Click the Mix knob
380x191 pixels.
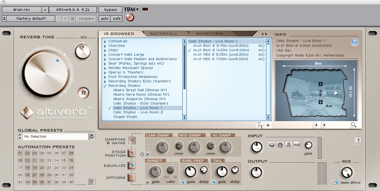coord(346,172)
